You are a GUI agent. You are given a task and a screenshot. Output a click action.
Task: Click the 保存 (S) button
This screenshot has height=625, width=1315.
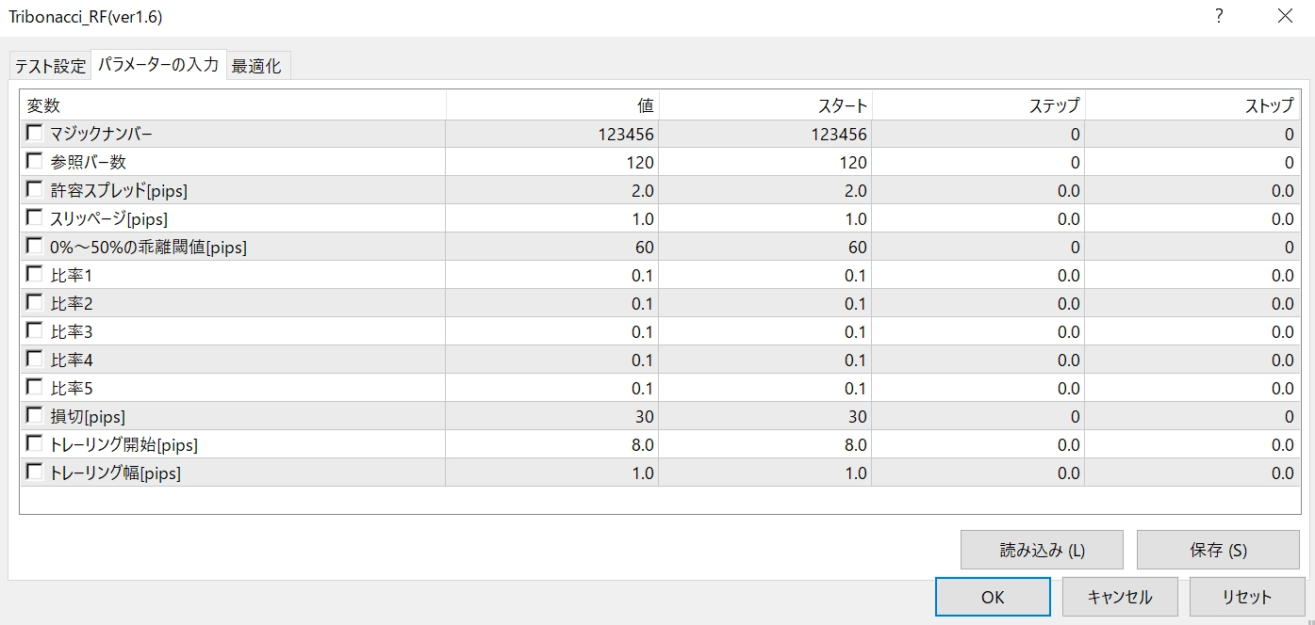click(x=1217, y=550)
